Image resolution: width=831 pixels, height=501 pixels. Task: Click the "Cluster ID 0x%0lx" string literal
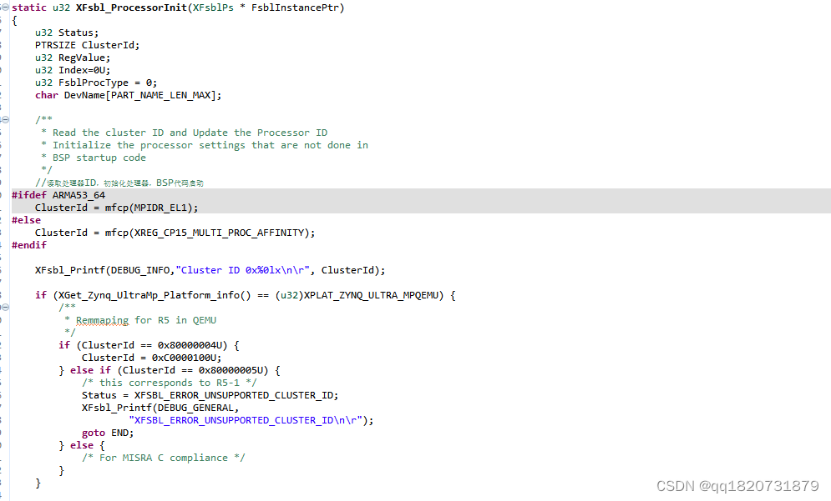pos(243,270)
